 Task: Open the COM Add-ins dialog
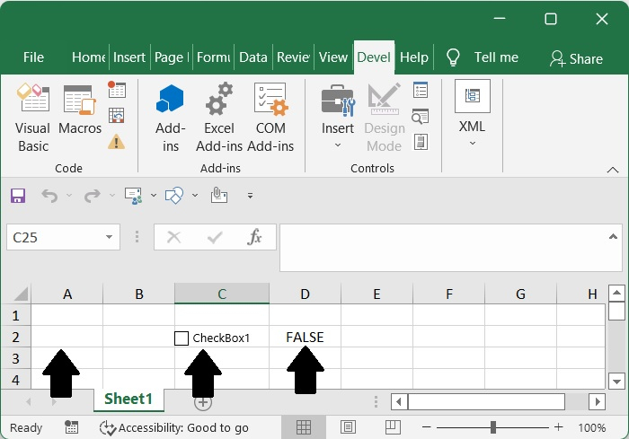point(270,118)
